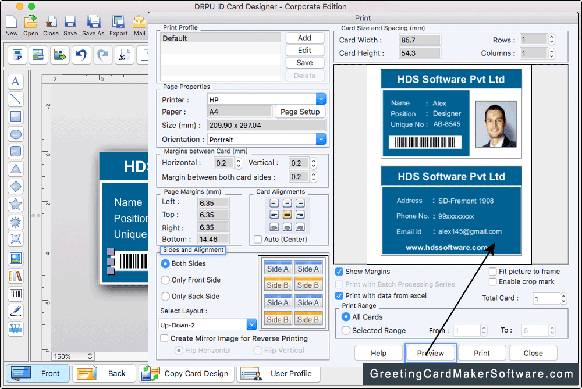Adjust Horizontal margin stepper
The width and height of the screenshot is (582, 389).
coord(238,163)
